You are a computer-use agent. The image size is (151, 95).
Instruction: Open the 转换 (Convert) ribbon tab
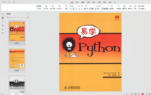coord(110,2)
